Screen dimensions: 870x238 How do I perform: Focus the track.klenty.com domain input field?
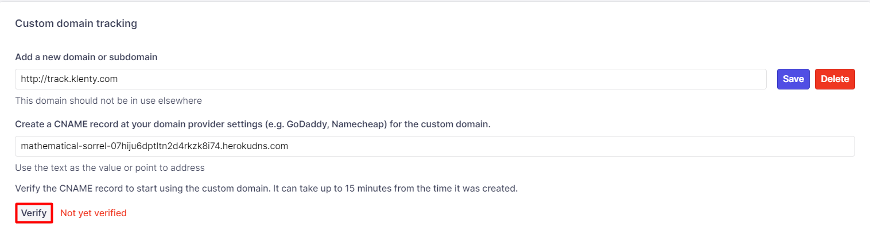coord(390,79)
